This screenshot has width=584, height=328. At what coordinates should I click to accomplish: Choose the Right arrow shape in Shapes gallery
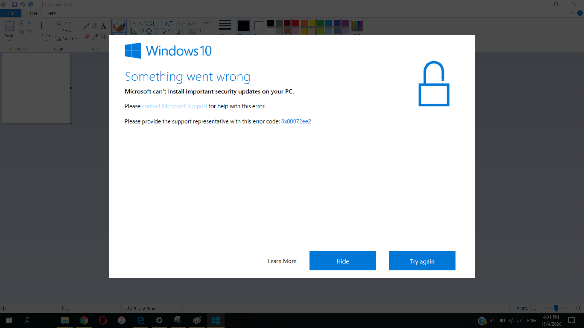tap(163, 31)
